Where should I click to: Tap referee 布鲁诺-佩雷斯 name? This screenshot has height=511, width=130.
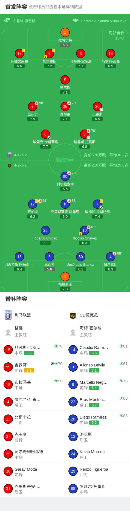pos(24,21)
